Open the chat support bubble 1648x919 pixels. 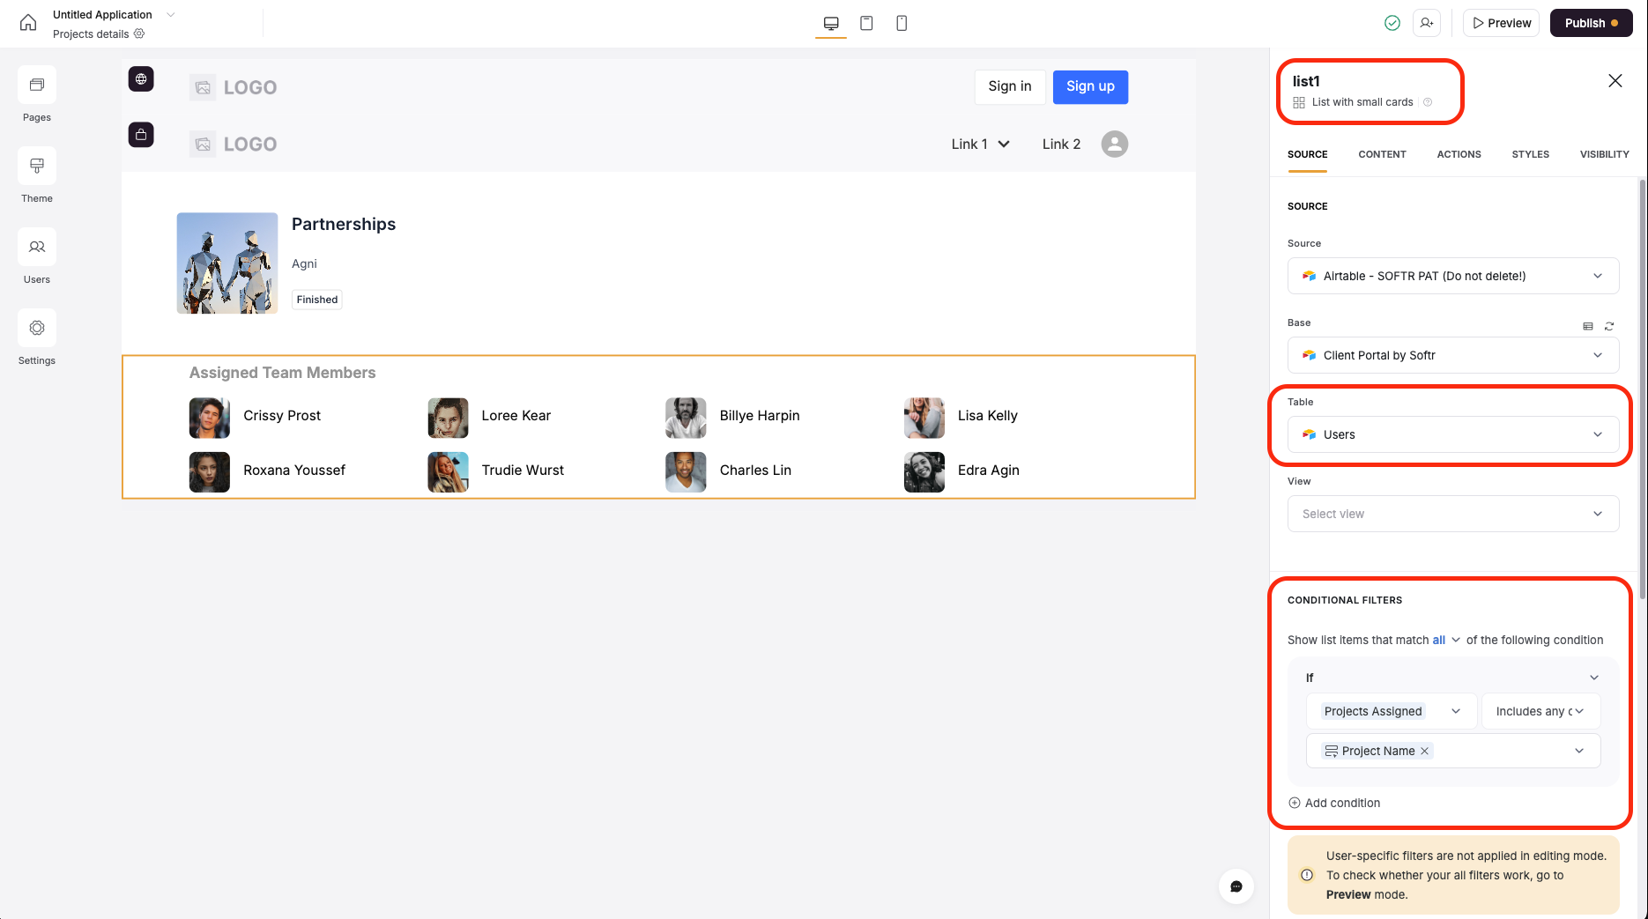pyautogui.click(x=1236, y=886)
